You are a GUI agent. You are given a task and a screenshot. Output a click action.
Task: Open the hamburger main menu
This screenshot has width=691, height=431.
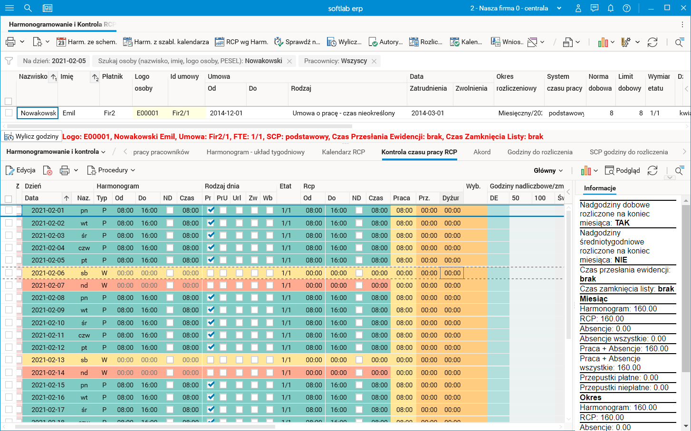[x=9, y=8]
